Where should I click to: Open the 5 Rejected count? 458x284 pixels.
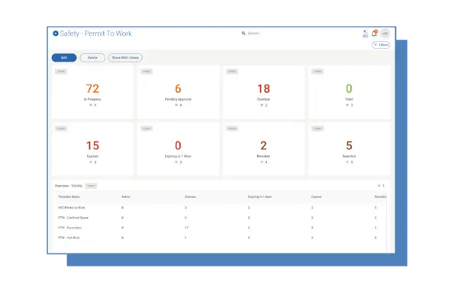click(x=349, y=145)
